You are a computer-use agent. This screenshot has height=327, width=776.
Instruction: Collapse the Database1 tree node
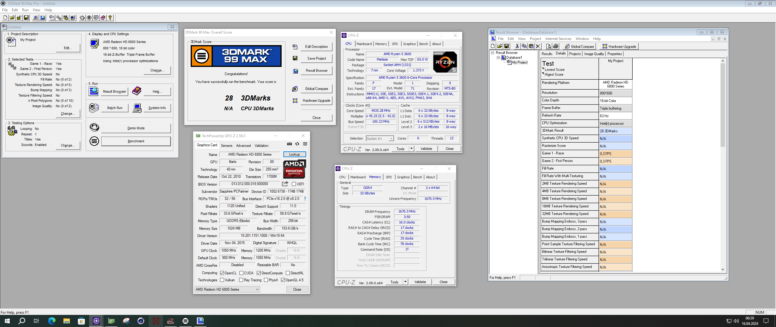498,58
